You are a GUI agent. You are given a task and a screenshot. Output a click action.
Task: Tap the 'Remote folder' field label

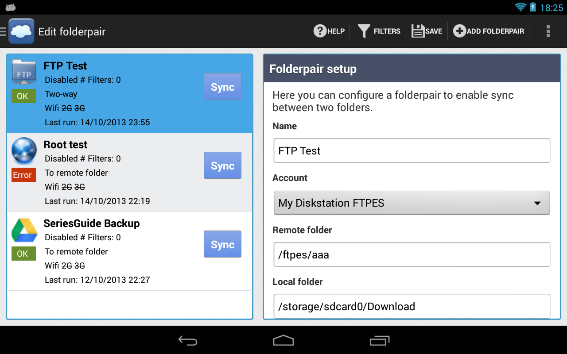pyautogui.click(x=302, y=230)
